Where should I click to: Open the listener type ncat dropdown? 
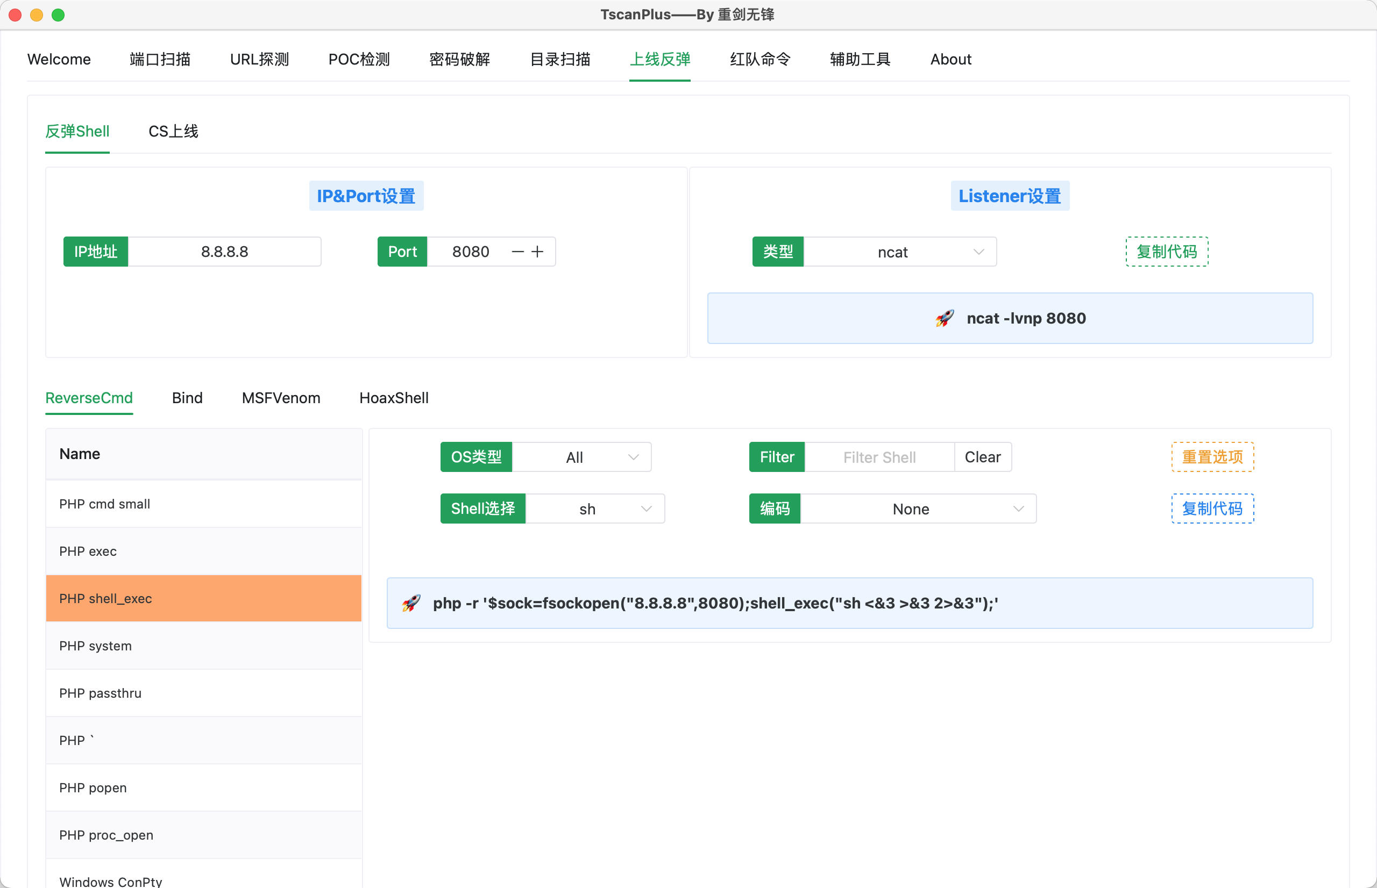point(899,252)
